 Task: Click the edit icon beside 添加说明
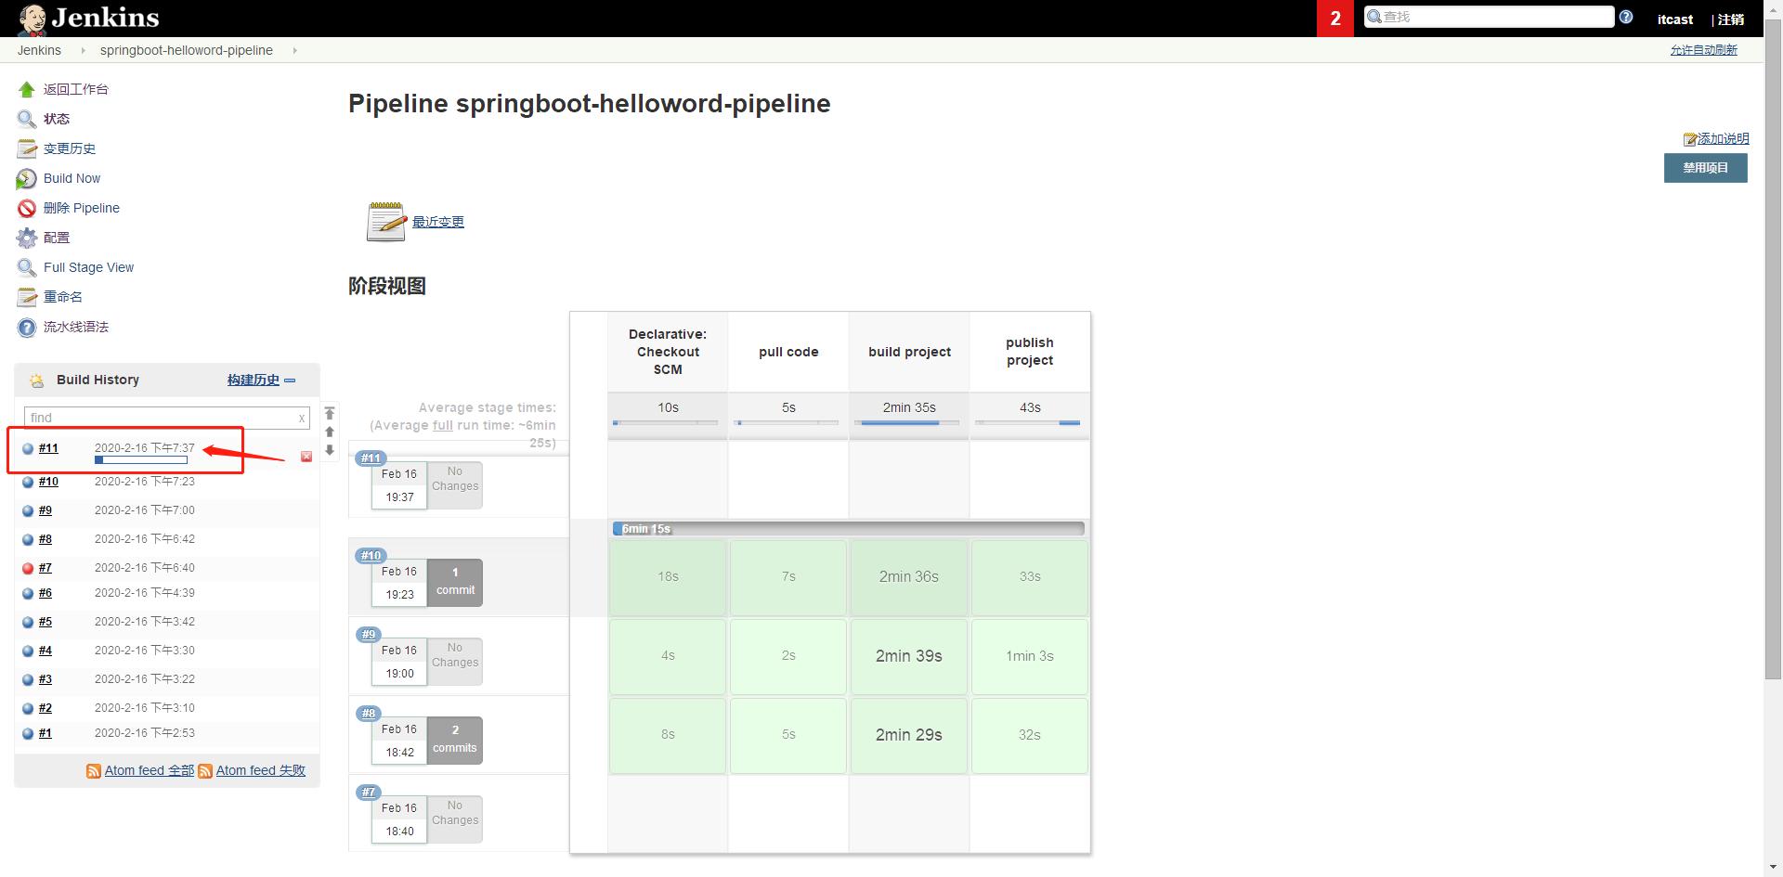1690,139
